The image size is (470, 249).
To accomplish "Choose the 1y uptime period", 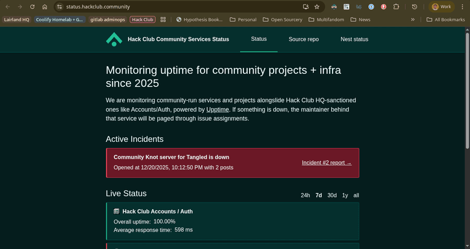I will click(345, 195).
